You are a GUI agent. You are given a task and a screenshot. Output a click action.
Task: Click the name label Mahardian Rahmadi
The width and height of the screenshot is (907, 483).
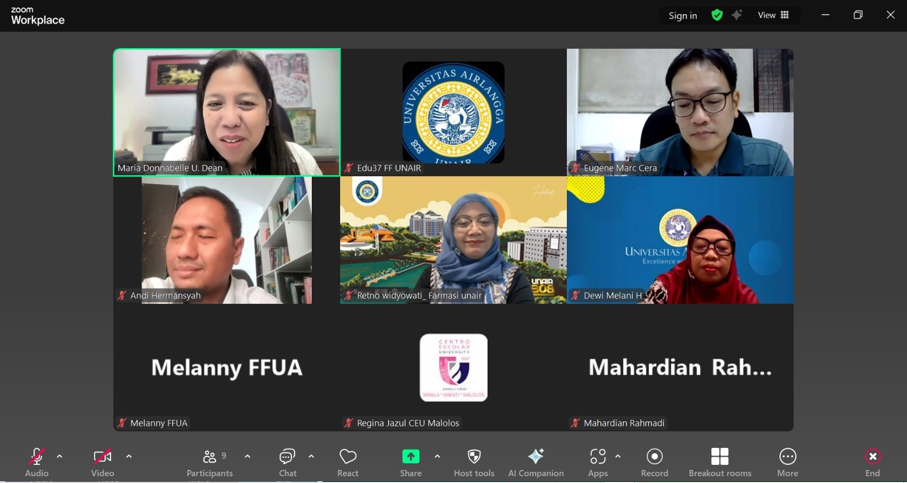click(x=624, y=423)
